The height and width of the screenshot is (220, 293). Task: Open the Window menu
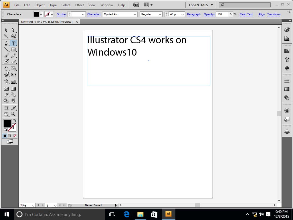(x=107, y=5)
